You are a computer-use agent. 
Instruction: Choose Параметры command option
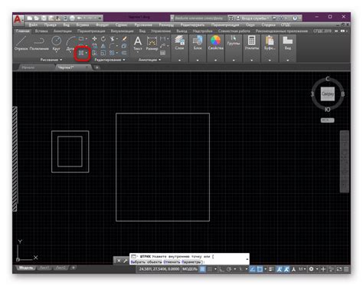(191, 262)
